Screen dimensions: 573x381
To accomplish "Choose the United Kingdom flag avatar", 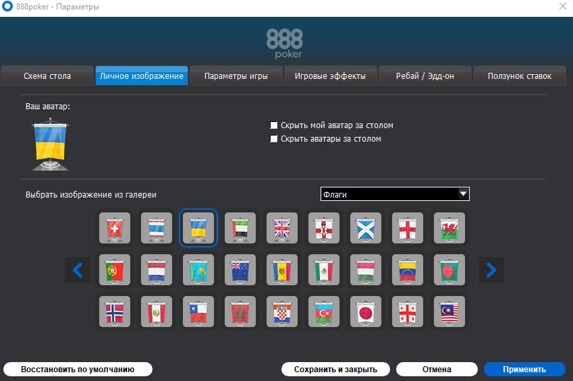I will pos(282,228).
